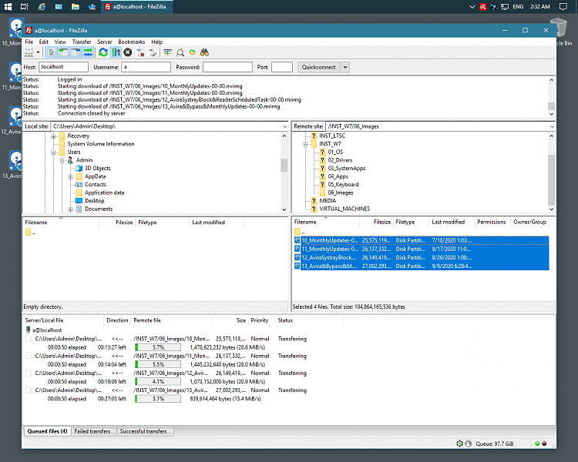The width and height of the screenshot is (578, 462).
Task: Select remote file 13_Avira&Bypass
Action: pyautogui.click(x=422, y=266)
